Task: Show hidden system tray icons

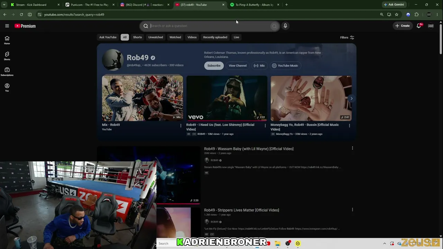Action: (x=385, y=243)
